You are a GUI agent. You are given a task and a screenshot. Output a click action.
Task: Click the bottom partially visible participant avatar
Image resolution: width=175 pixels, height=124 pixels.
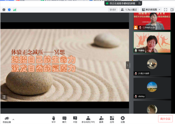(x=152, y=109)
